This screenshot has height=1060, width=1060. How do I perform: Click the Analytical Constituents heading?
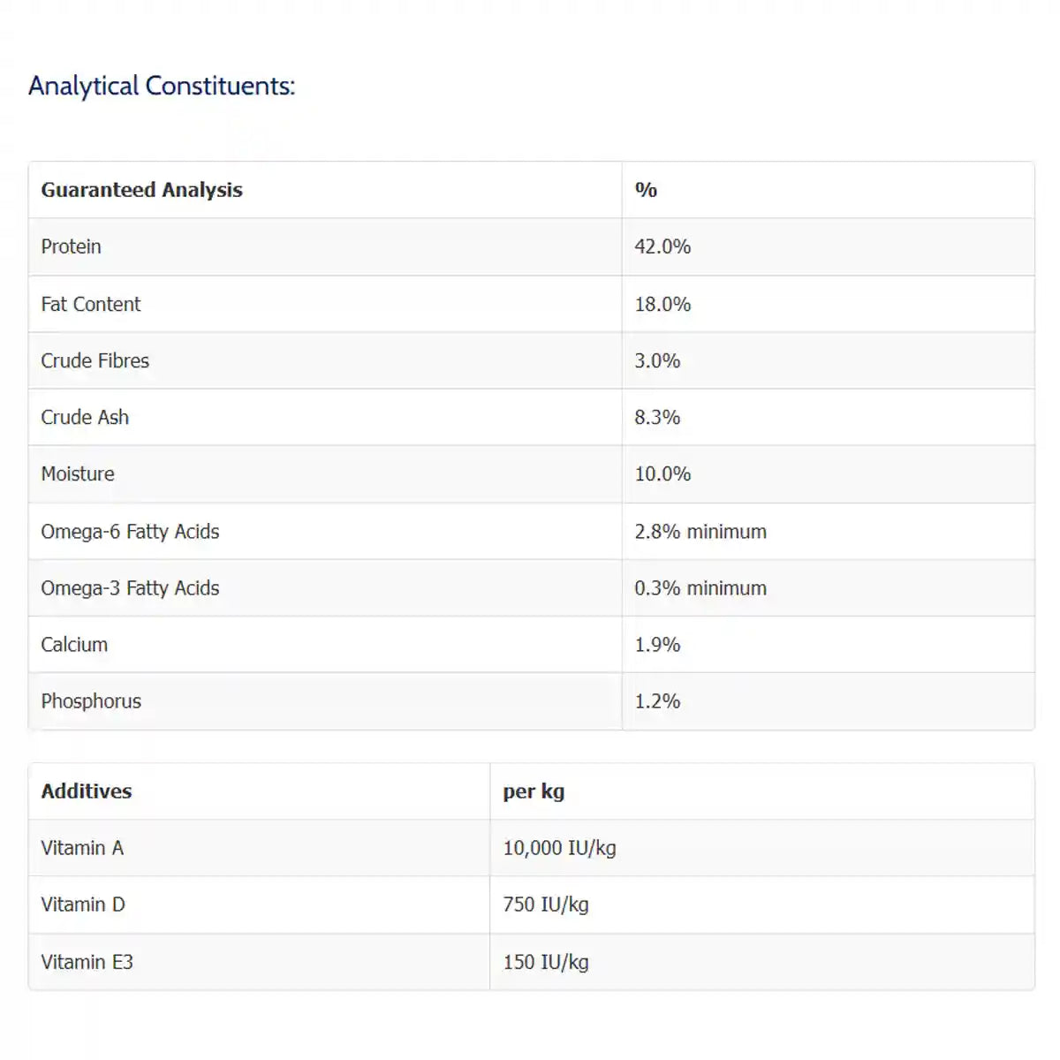click(162, 87)
